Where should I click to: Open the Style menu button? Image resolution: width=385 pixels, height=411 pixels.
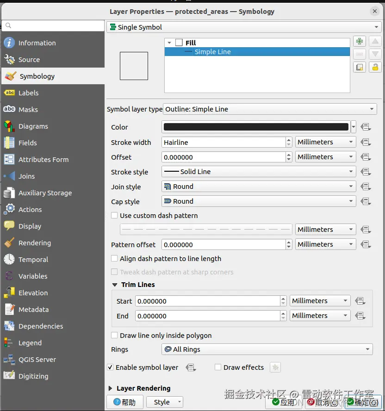[x=165, y=402]
